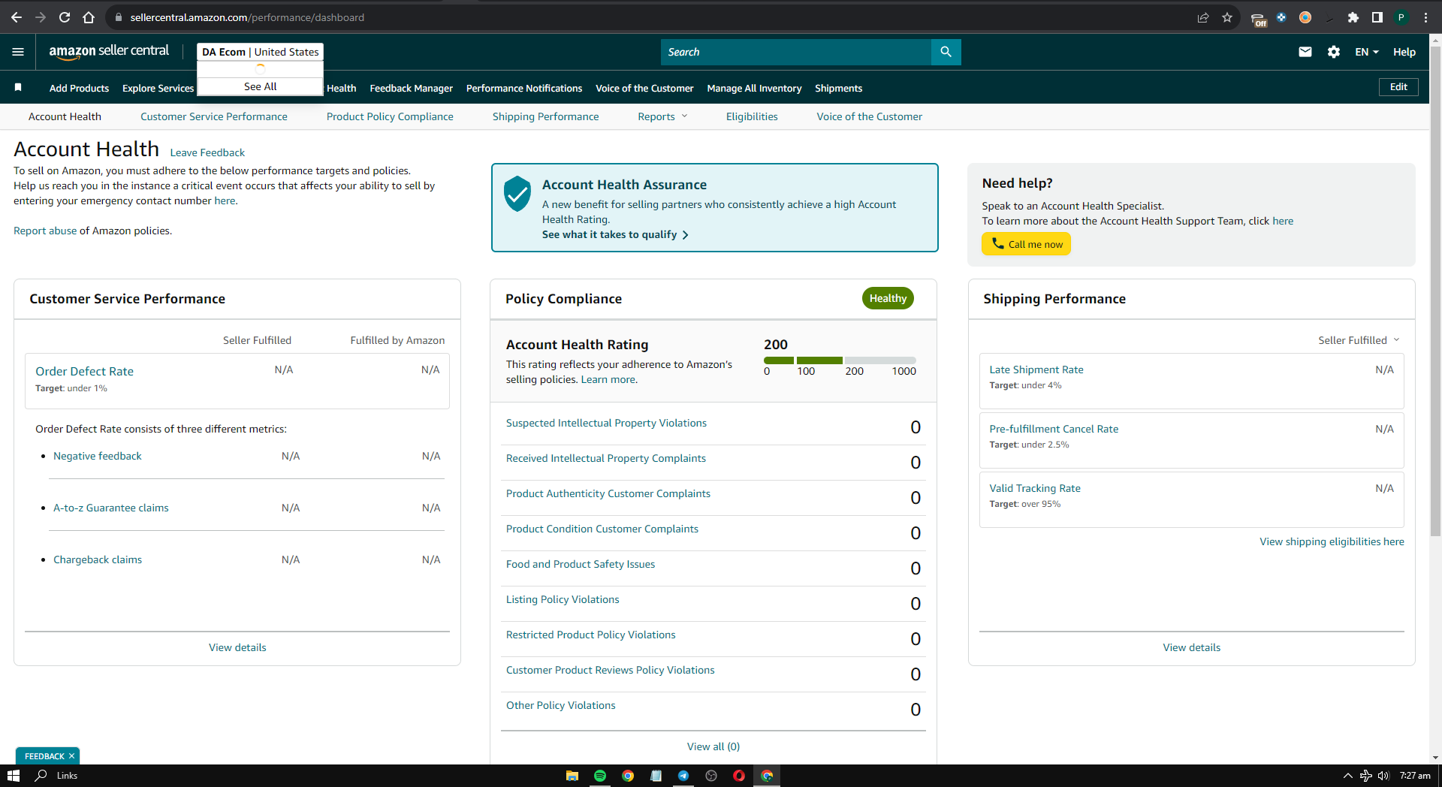
Task: Open Suspected Intellectual Property Violations
Action: click(x=606, y=423)
